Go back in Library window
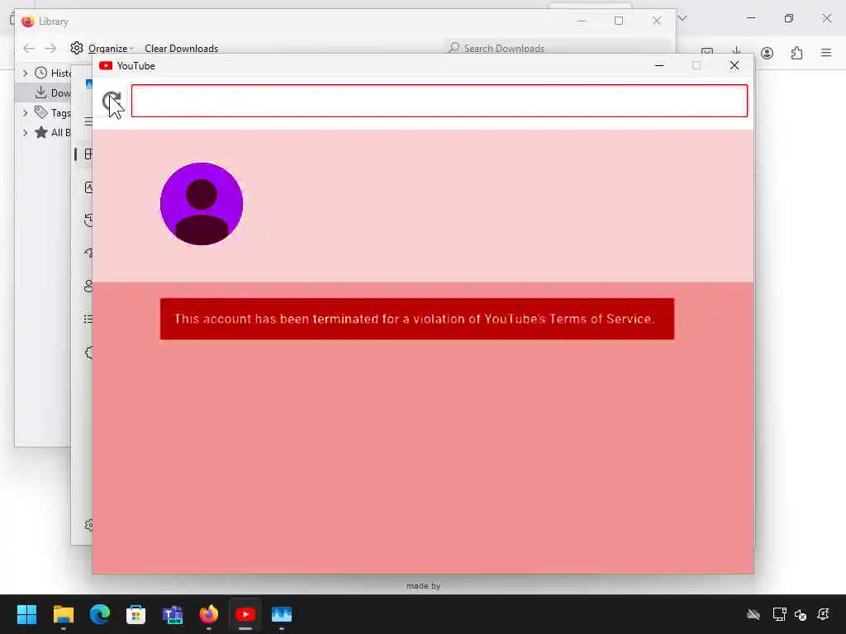The width and height of the screenshot is (846, 634). point(29,49)
